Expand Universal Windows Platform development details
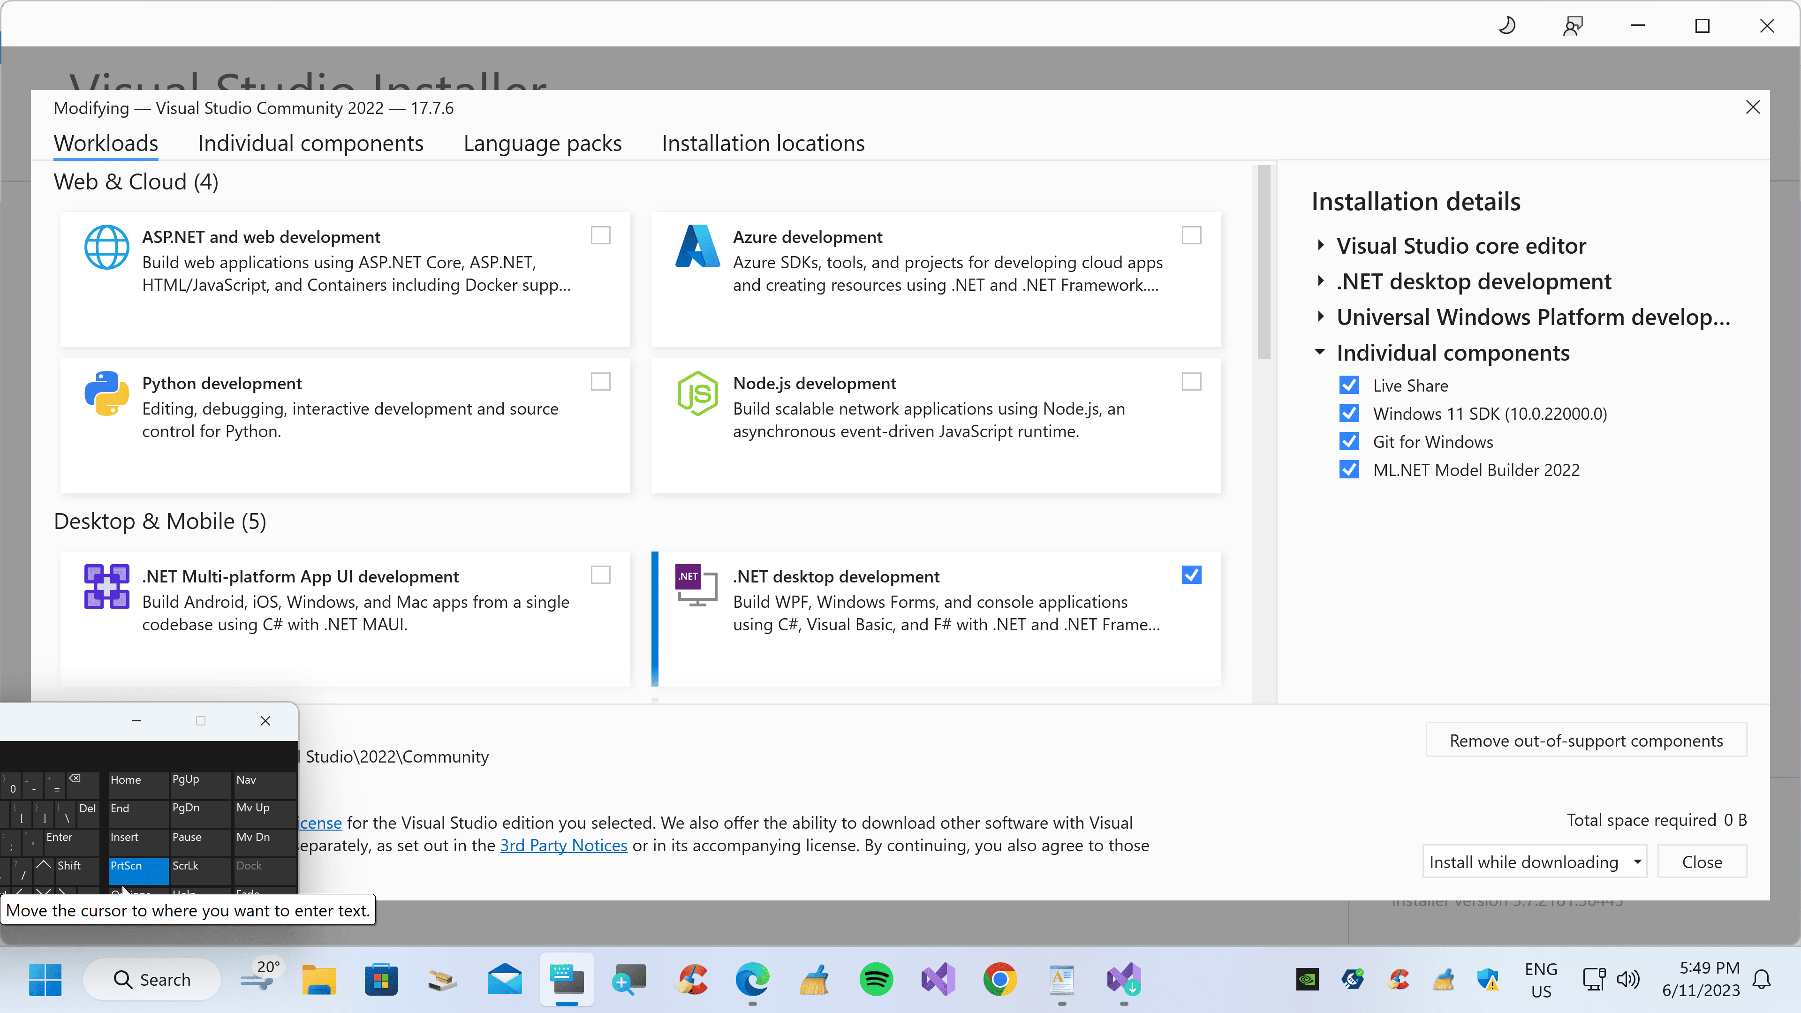The height and width of the screenshot is (1013, 1801). click(x=1320, y=317)
